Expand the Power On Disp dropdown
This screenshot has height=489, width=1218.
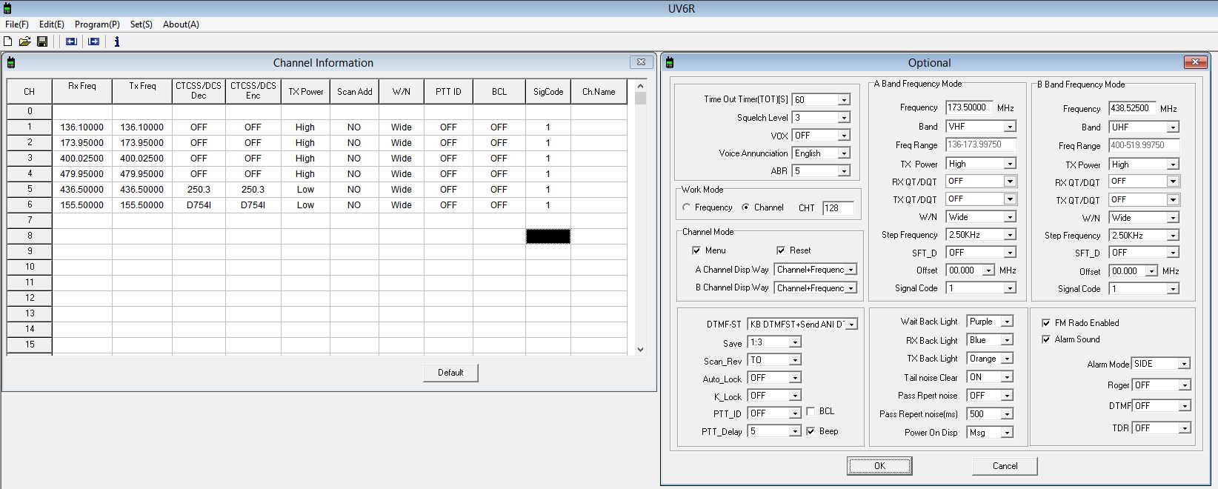point(1007,433)
